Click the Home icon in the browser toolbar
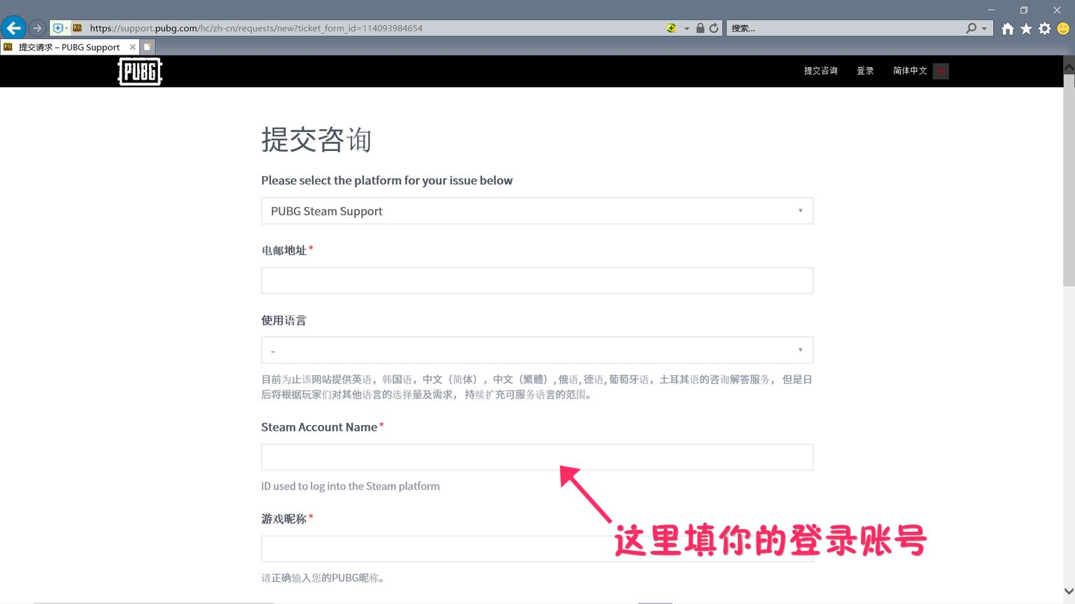This screenshot has width=1075, height=604. [1007, 28]
